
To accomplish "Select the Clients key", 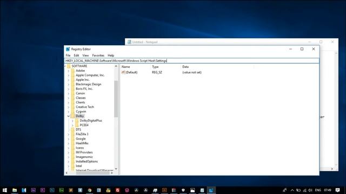I will click(x=81, y=102).
